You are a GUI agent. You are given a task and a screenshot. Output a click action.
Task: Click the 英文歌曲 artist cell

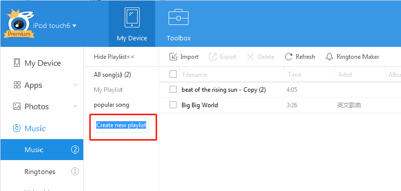pyautogui.click(x=349, y=105)
